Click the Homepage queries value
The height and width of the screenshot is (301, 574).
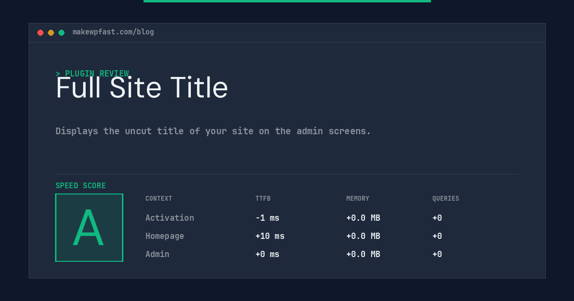tap(437, 236)
